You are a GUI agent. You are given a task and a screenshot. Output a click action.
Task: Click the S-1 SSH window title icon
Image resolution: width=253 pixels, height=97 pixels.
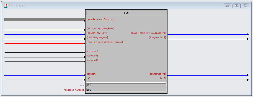coord(6,6)
